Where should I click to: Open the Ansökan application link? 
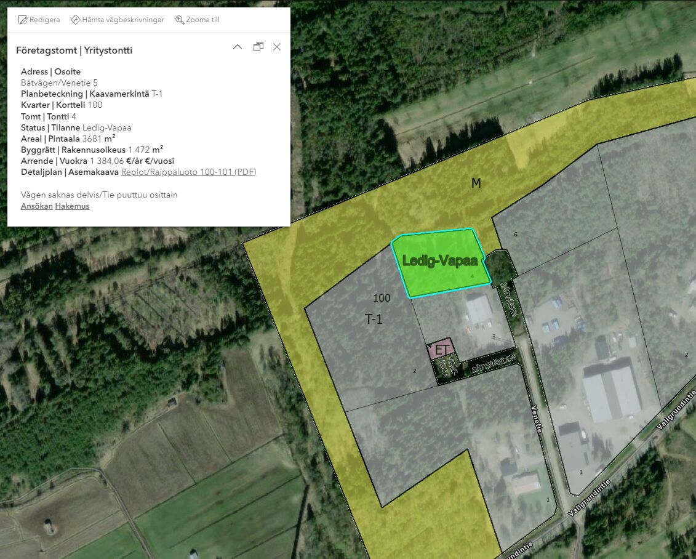(x=36, y=206)
